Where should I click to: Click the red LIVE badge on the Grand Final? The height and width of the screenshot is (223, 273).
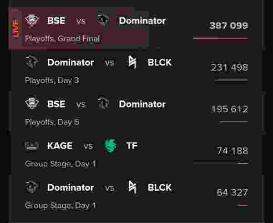click(15, 28)
